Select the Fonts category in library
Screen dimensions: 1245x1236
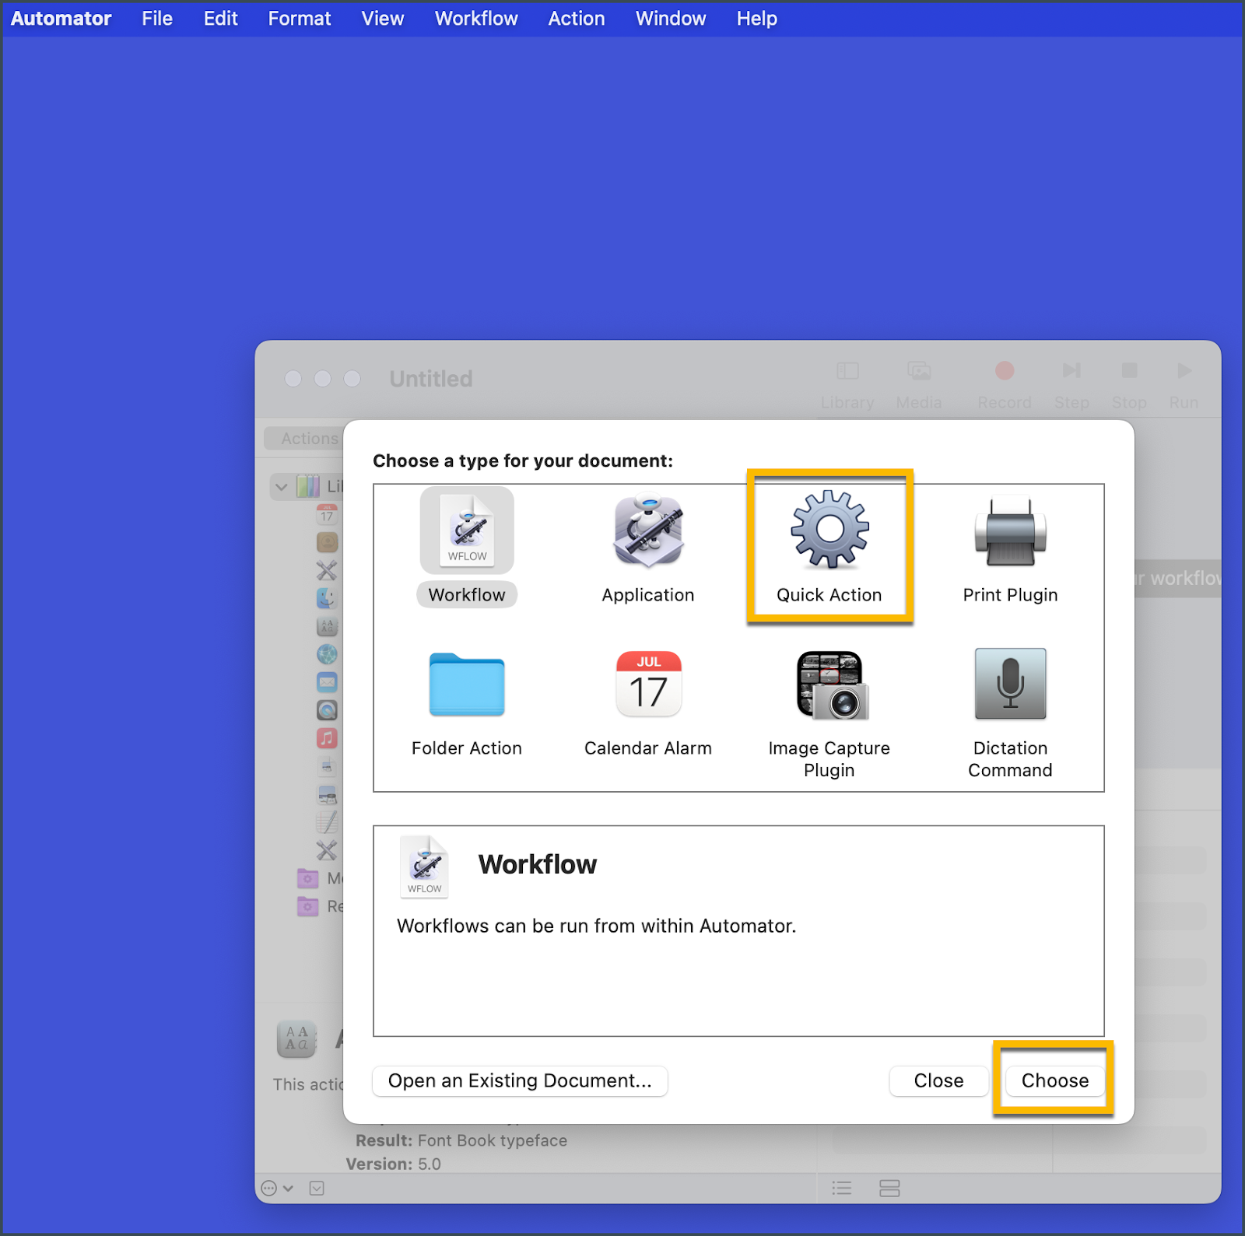click(327, 626)
